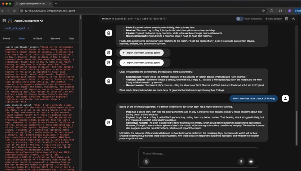The height and width of the screenshot is (171, 301).
Task: Switch to the Artifacts tab
Action: pyautogui.click(x=38, y=38)
